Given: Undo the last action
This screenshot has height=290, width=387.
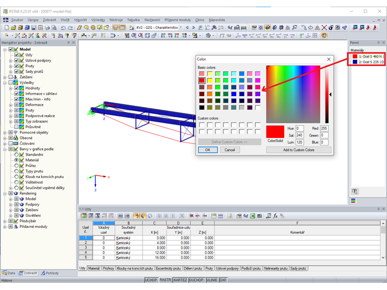Looking at the screenshot, I should [x=63, y=27].
